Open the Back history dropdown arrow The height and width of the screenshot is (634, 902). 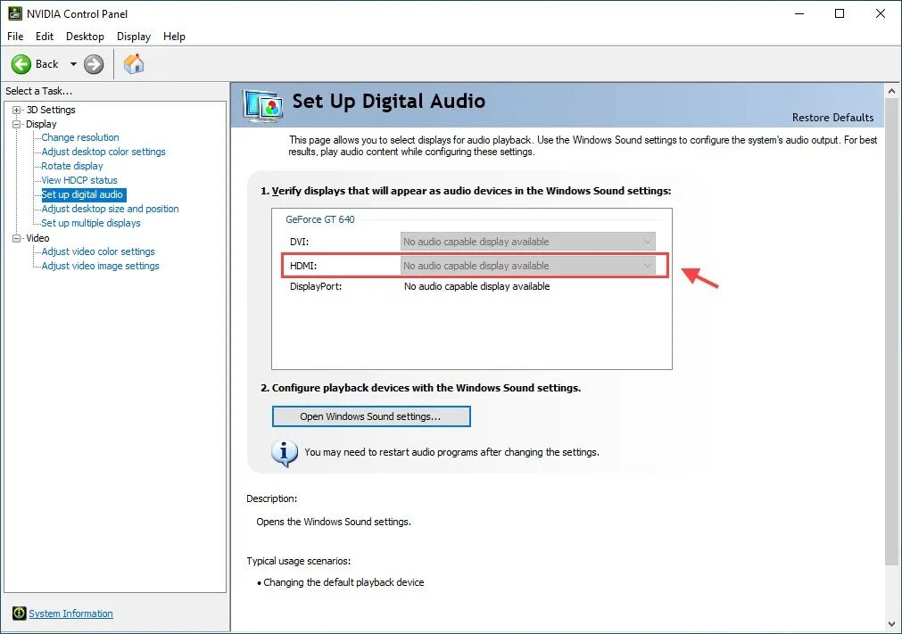pyautogui.click(x=73, y=64)
